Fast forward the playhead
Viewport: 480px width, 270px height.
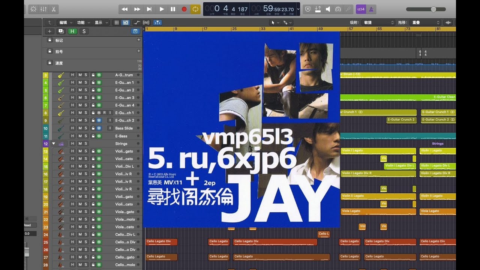[137, 9]
